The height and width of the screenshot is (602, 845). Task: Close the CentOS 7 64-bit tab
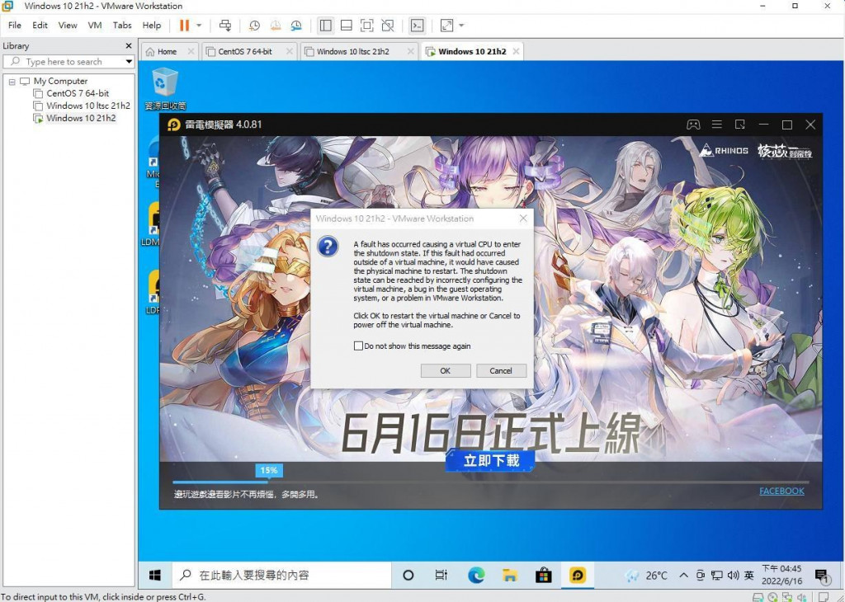[x=290, y=51]
